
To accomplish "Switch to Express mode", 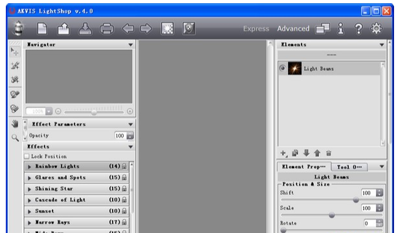I will point(256,28).
